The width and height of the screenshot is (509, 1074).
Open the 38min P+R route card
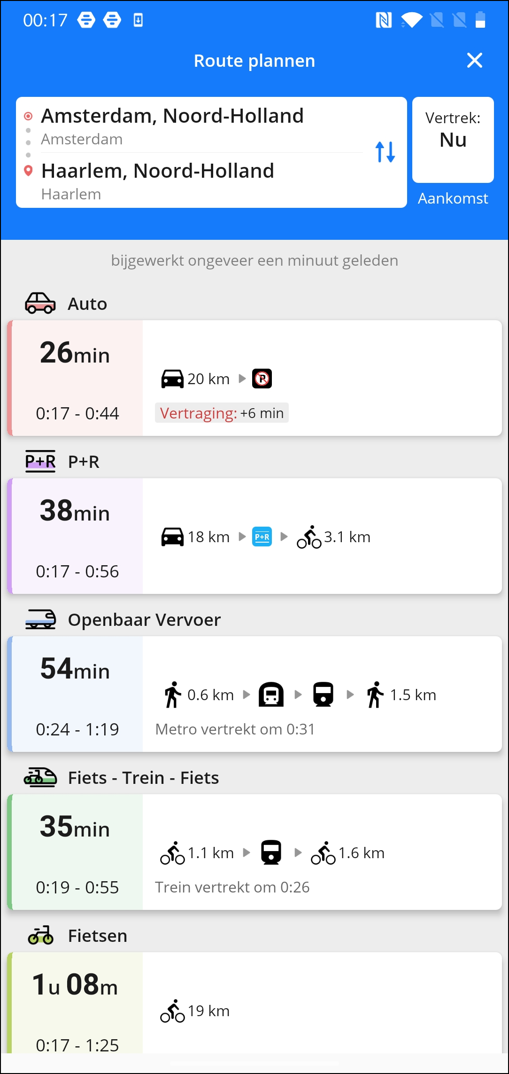(x=254, y=536)
